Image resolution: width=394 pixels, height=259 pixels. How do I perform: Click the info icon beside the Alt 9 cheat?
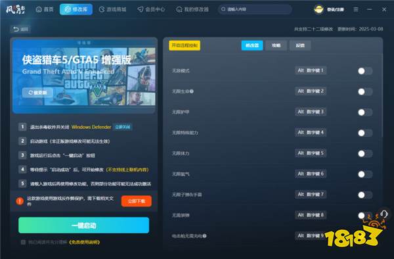coord(204,236)
